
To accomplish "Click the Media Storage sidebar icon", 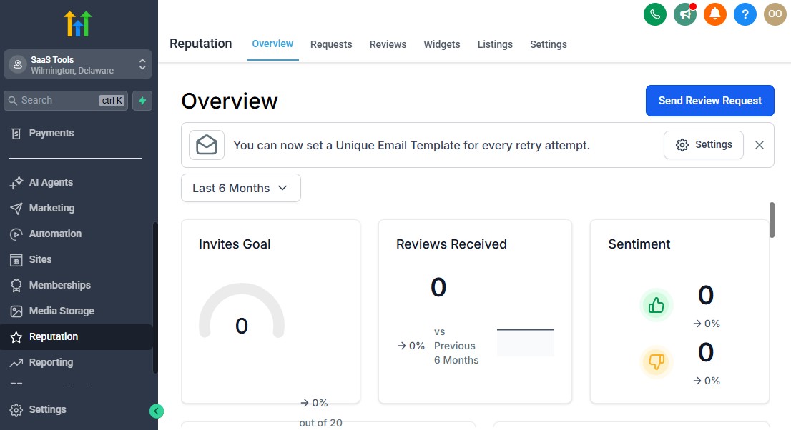I will coord(18,311).
